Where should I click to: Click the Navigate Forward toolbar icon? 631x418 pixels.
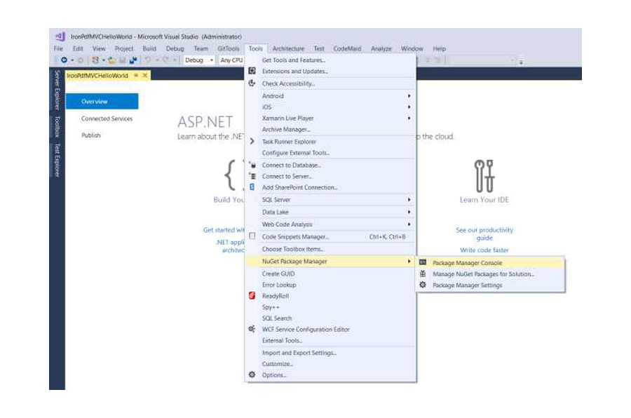coord(81,60)
